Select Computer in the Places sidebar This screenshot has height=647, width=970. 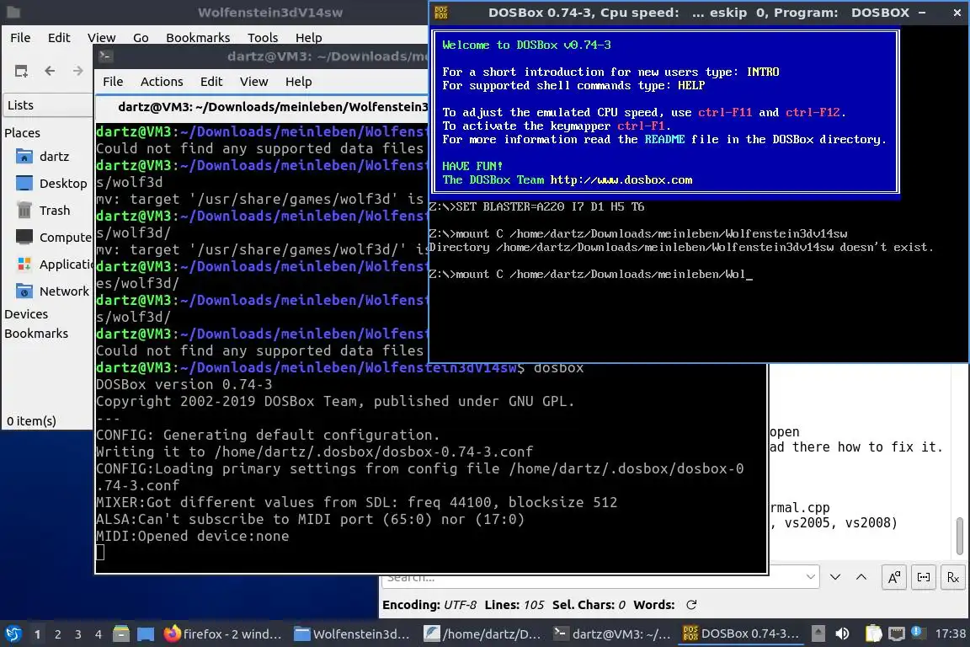click(x=53, y=237)
